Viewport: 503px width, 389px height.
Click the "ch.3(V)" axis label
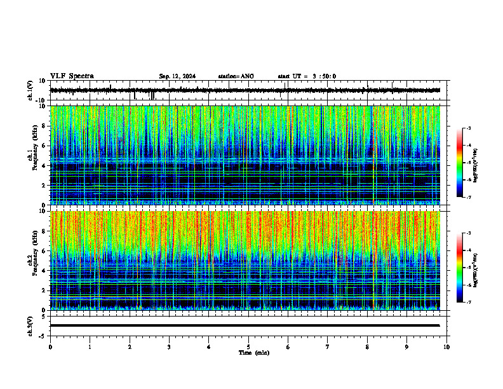click(x=30, y=327)
